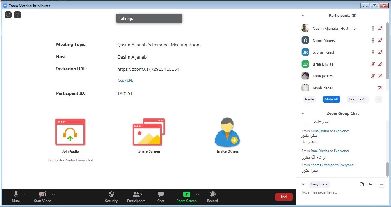The image size is (391, 207).
Task: Click the Talking indicator bar
Action: [149, 18]
